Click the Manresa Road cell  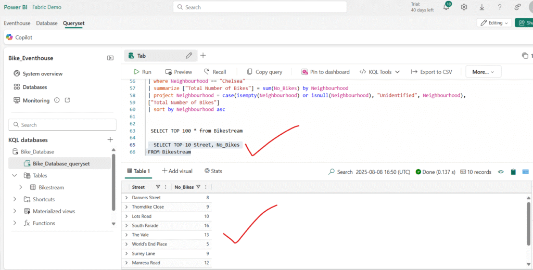[146, 263]
